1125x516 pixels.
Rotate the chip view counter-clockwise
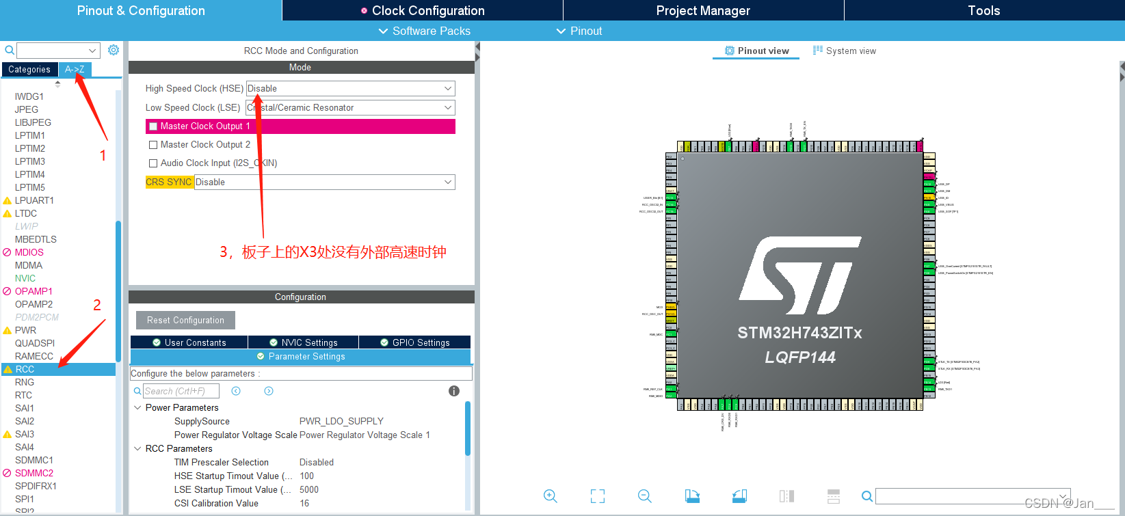739,496
